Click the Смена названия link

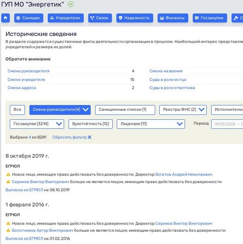pos(166,71)
